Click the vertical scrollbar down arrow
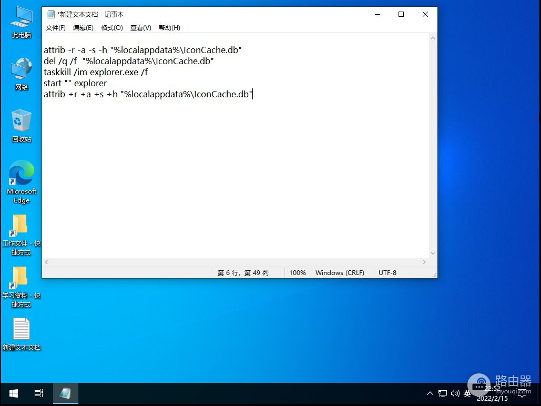 pyautogui.click(x=433, y=253)
